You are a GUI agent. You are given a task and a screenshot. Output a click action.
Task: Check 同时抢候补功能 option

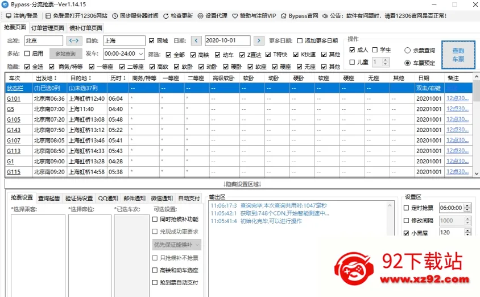coord(155,219)
